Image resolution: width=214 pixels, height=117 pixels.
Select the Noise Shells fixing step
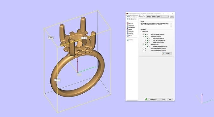point(131,27)
